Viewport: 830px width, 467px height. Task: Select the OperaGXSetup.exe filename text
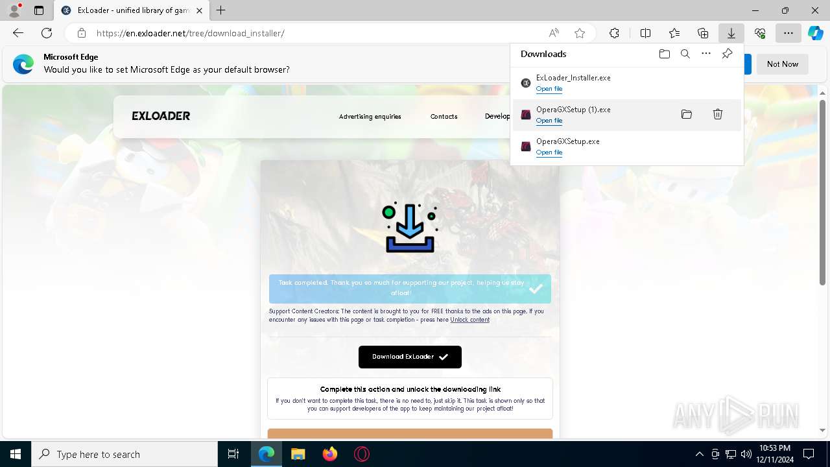[x=568, y=141]
